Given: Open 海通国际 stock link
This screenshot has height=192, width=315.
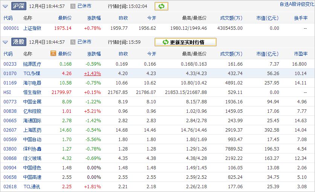Looking at the screenshot, I should click(x=32, y=121).
